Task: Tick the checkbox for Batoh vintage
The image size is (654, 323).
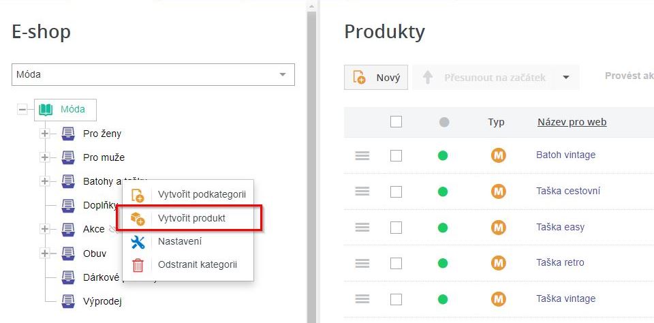Action: click(396, 155)
